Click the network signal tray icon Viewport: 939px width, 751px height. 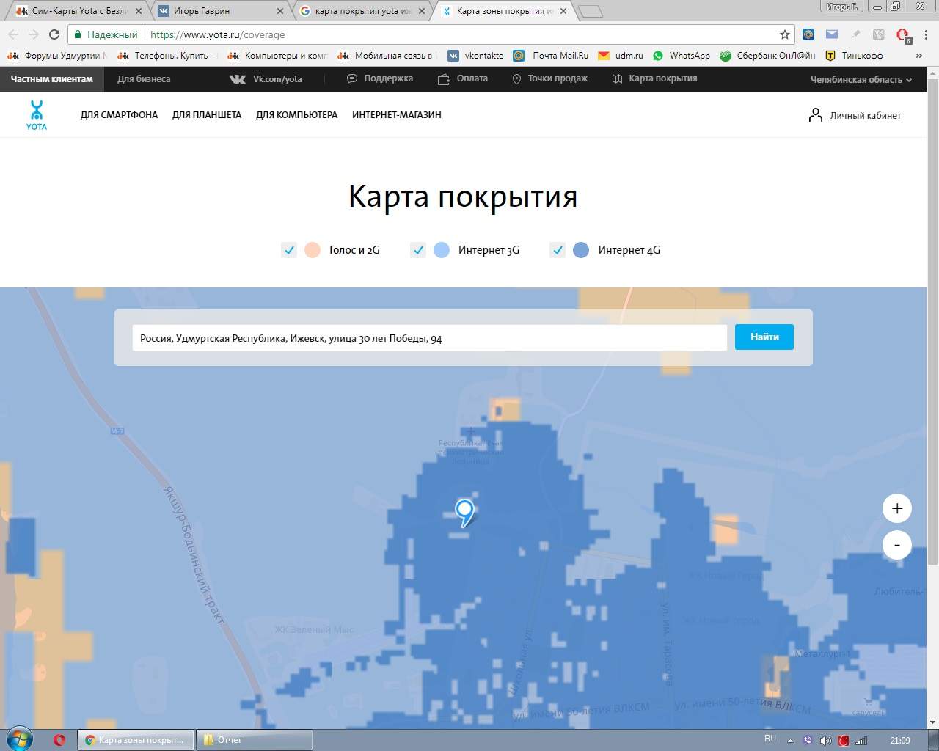point(862,740)
